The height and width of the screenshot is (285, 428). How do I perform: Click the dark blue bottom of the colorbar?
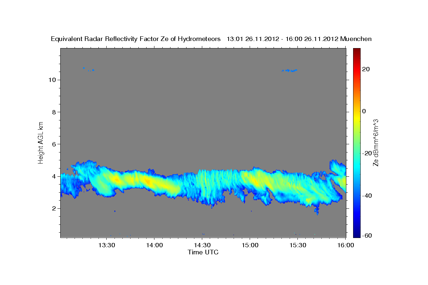point(357,235)
